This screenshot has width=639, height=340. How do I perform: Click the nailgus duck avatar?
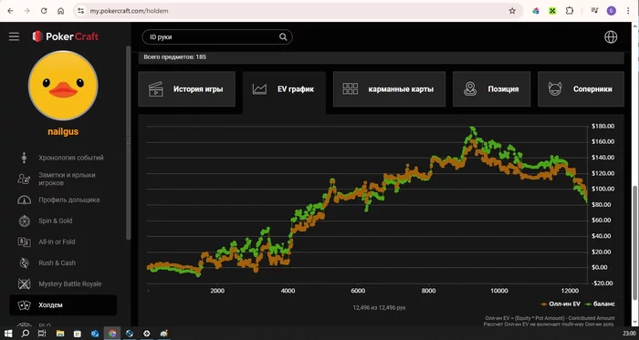(63, 86)
